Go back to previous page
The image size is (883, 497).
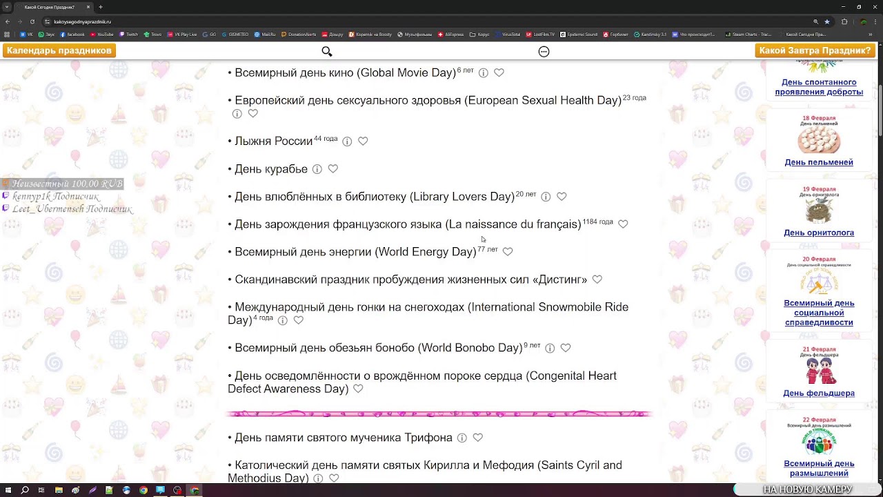[x=7, y=22]
